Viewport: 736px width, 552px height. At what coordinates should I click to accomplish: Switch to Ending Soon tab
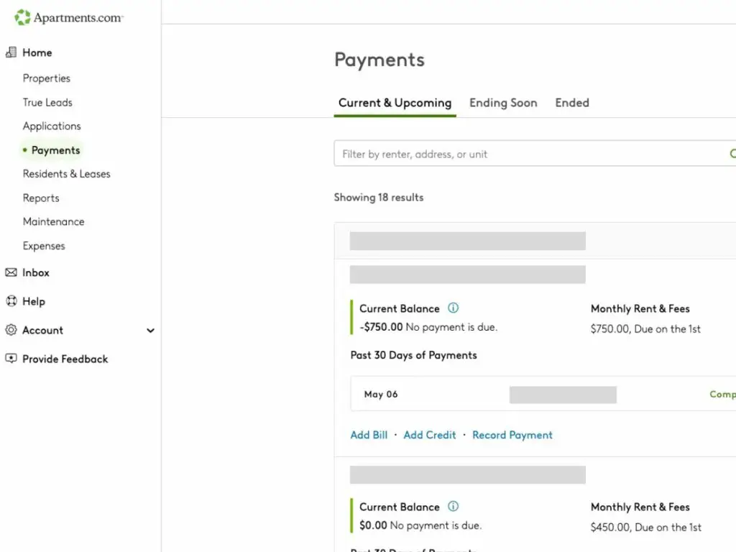pos(503,103)
